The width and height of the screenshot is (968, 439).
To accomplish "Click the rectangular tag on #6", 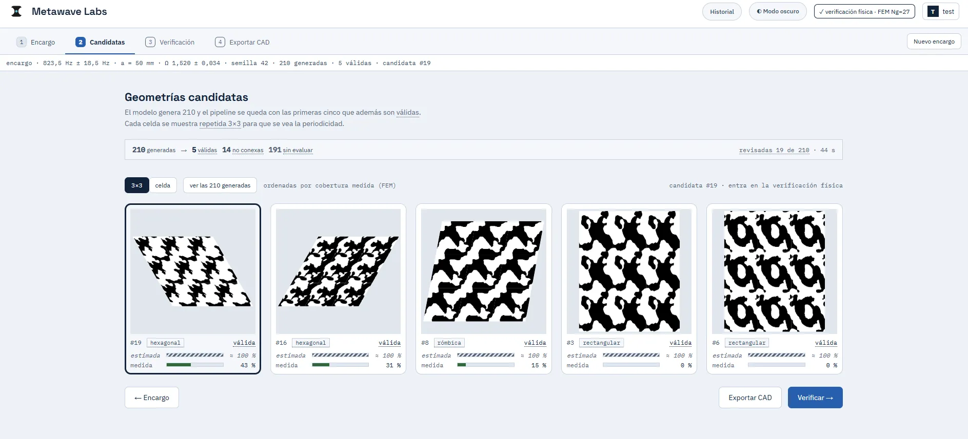I will 747,343.
